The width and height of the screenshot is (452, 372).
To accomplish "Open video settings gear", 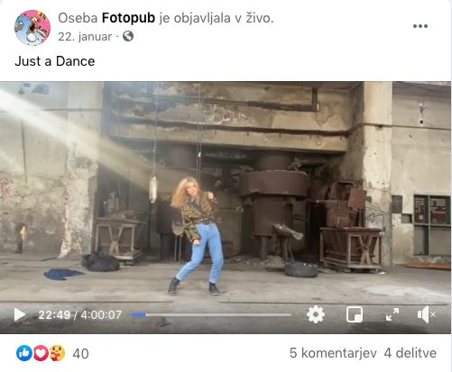I will click(x=316, y=314).
